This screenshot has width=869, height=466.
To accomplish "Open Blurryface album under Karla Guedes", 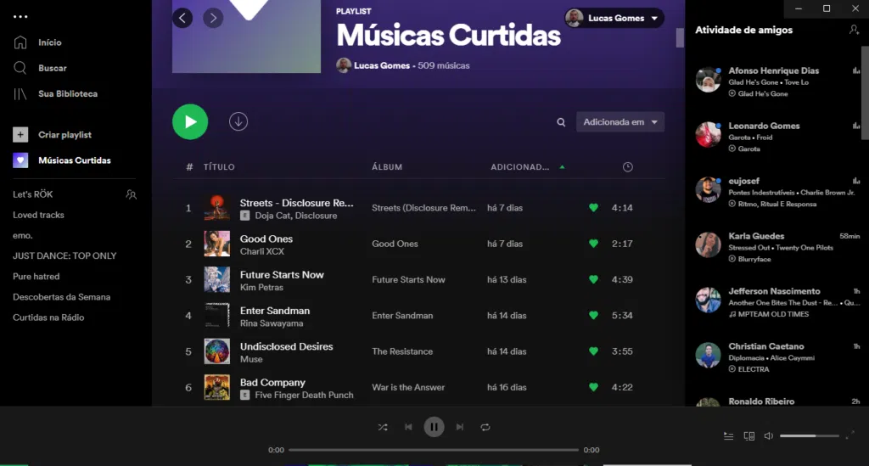I will (x=754, y=260).
